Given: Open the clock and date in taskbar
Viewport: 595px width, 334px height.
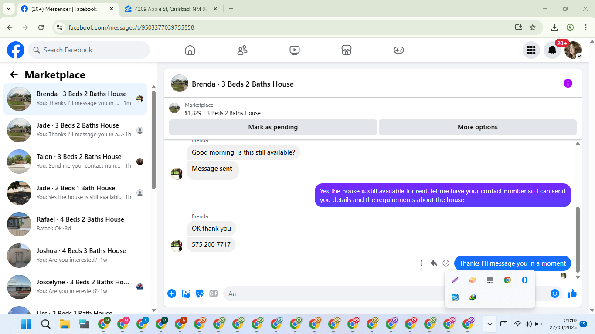Looking at the screenshot, I should (563, 324).
